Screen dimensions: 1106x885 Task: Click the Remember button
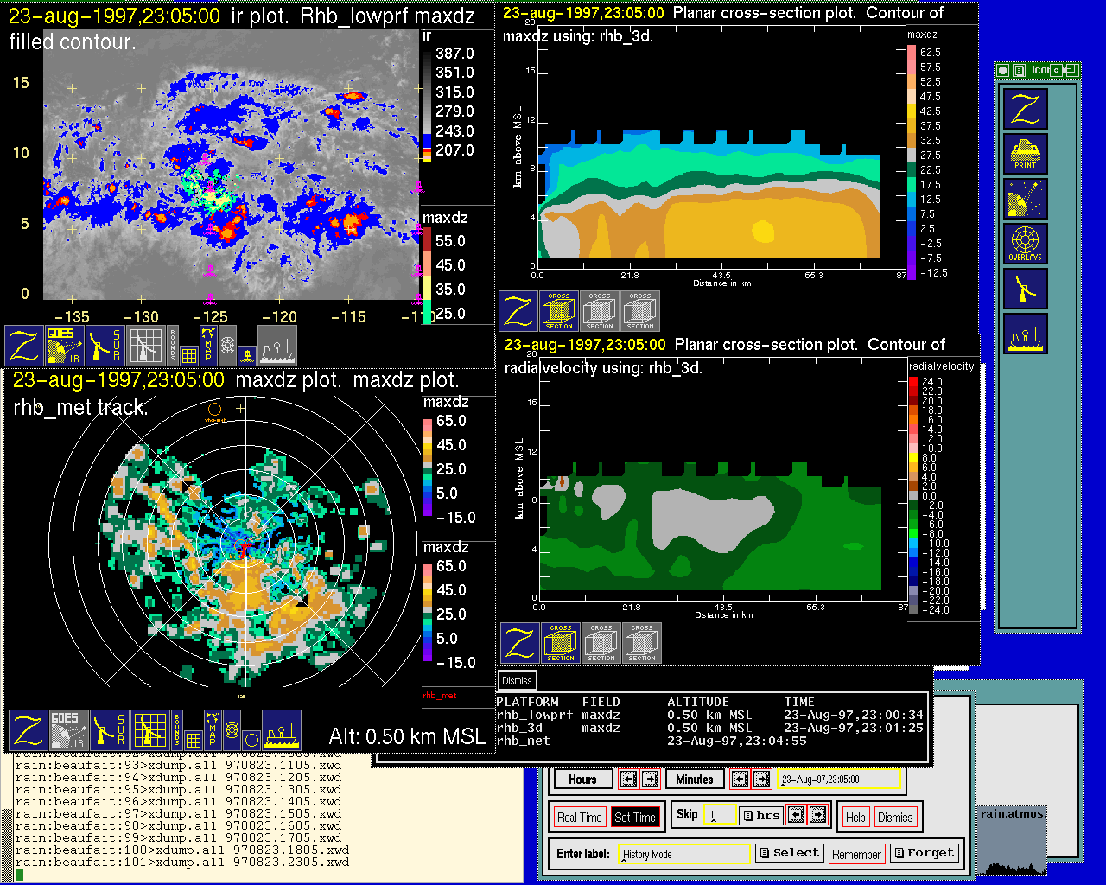tap(856, 855)
